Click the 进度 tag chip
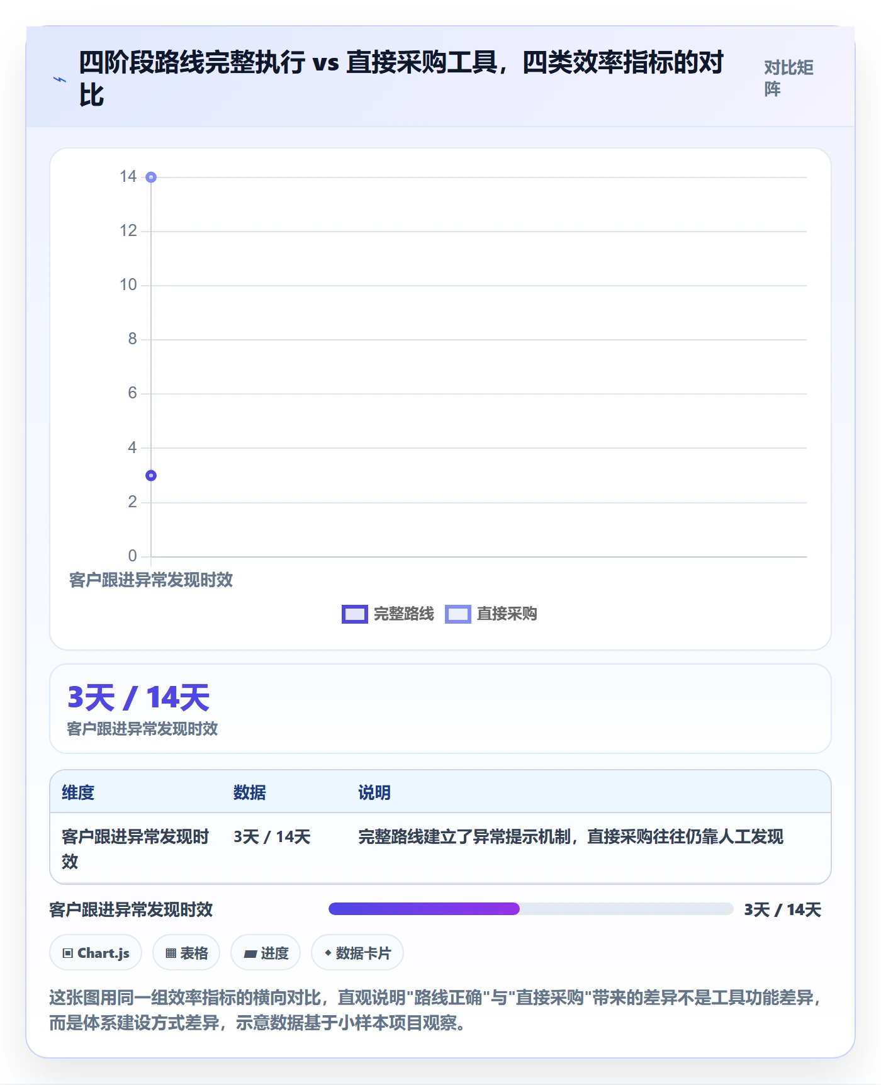This screenshot has width=881, height=1085. tap(266, 953)
